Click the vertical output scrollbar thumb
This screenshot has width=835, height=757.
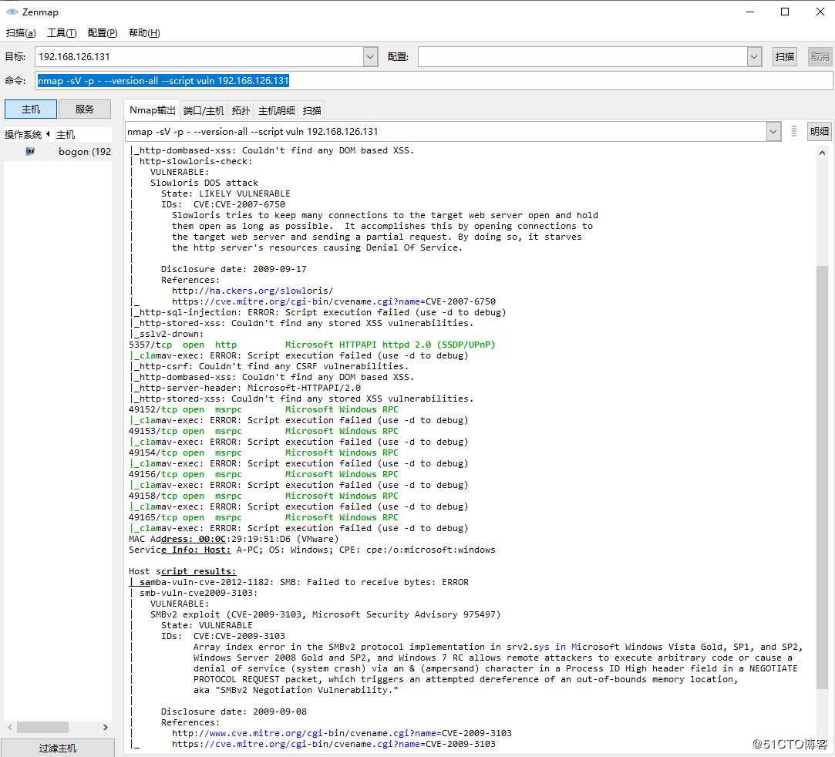pyautogui.click(x=822, y=476)
